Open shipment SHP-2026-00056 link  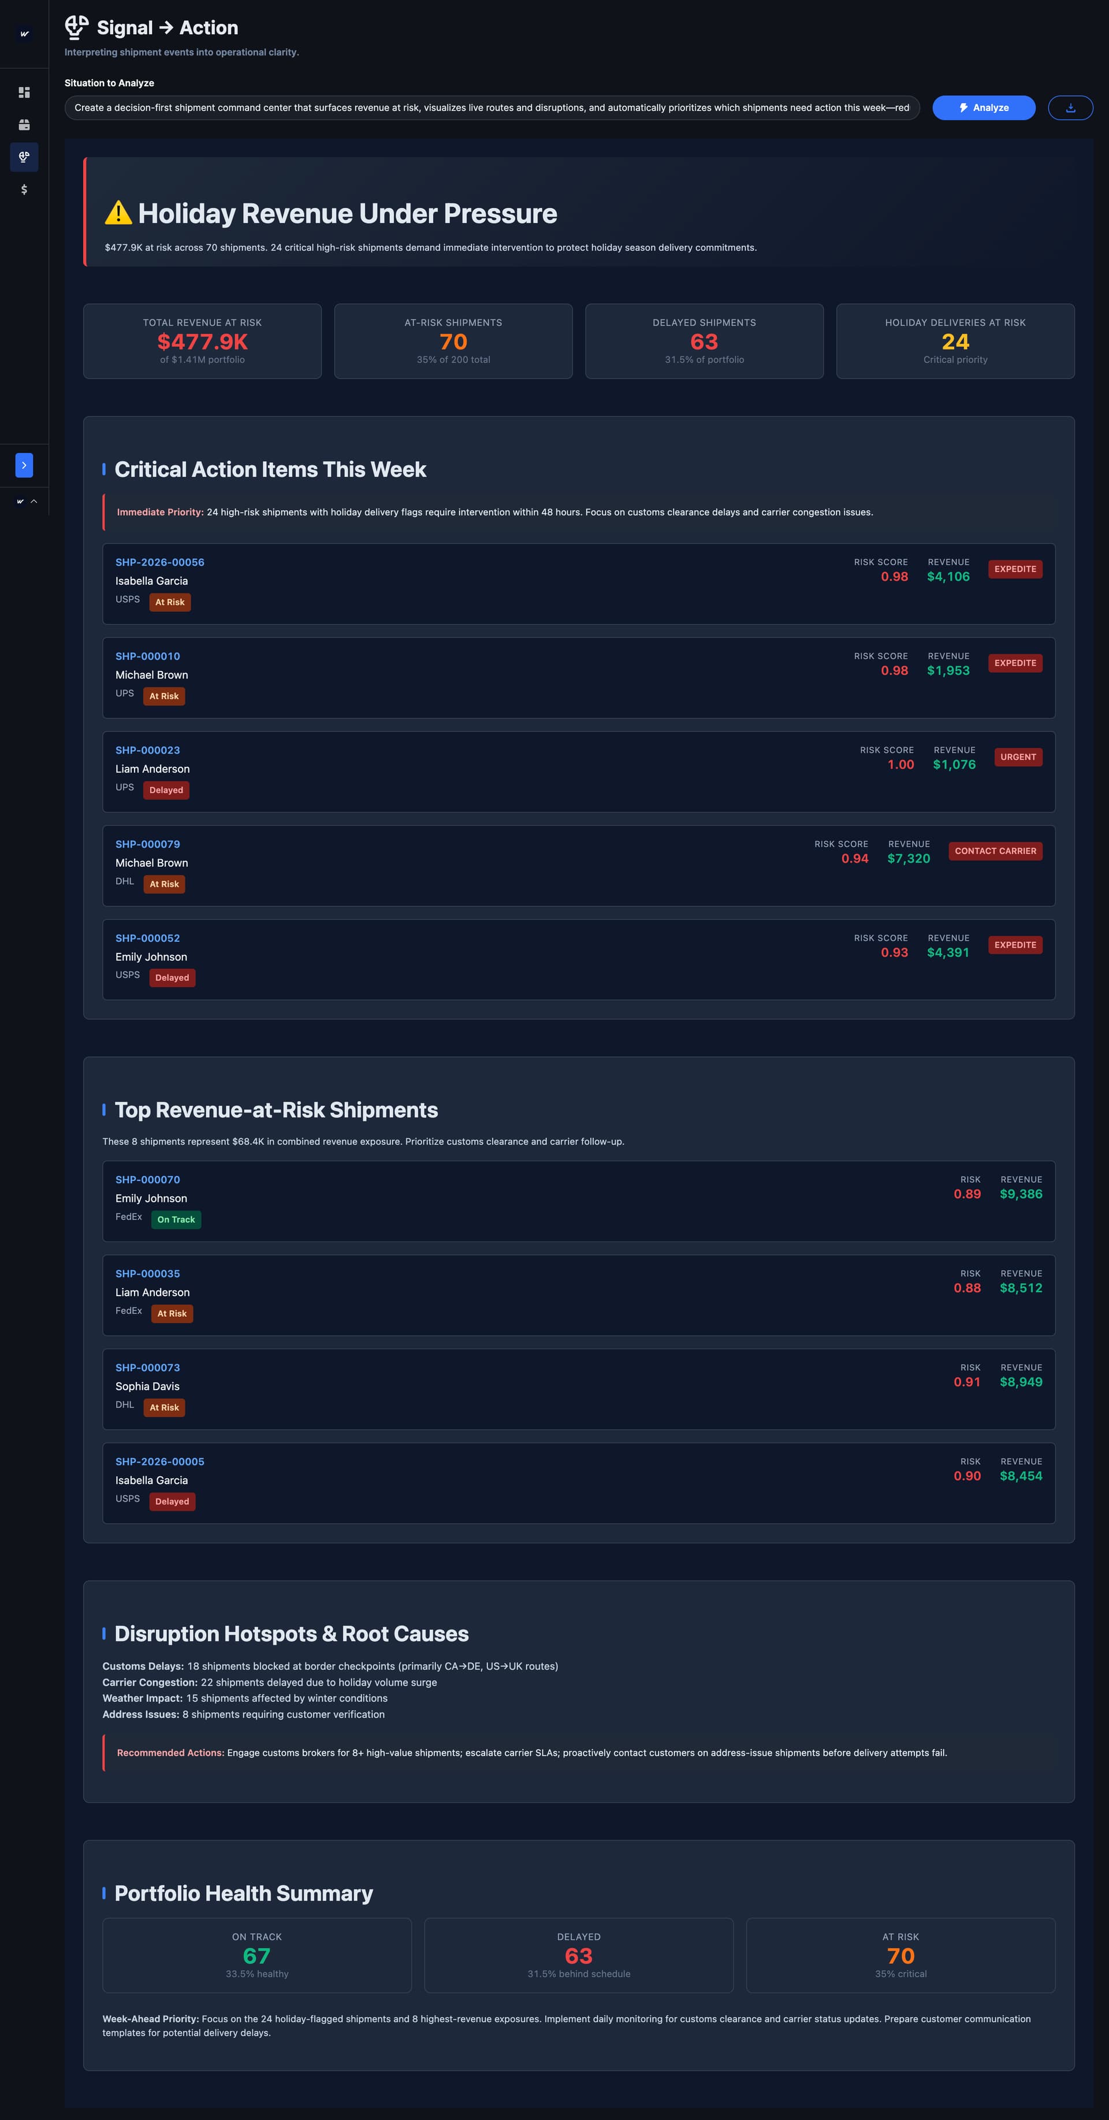click(x=159, y=562)
